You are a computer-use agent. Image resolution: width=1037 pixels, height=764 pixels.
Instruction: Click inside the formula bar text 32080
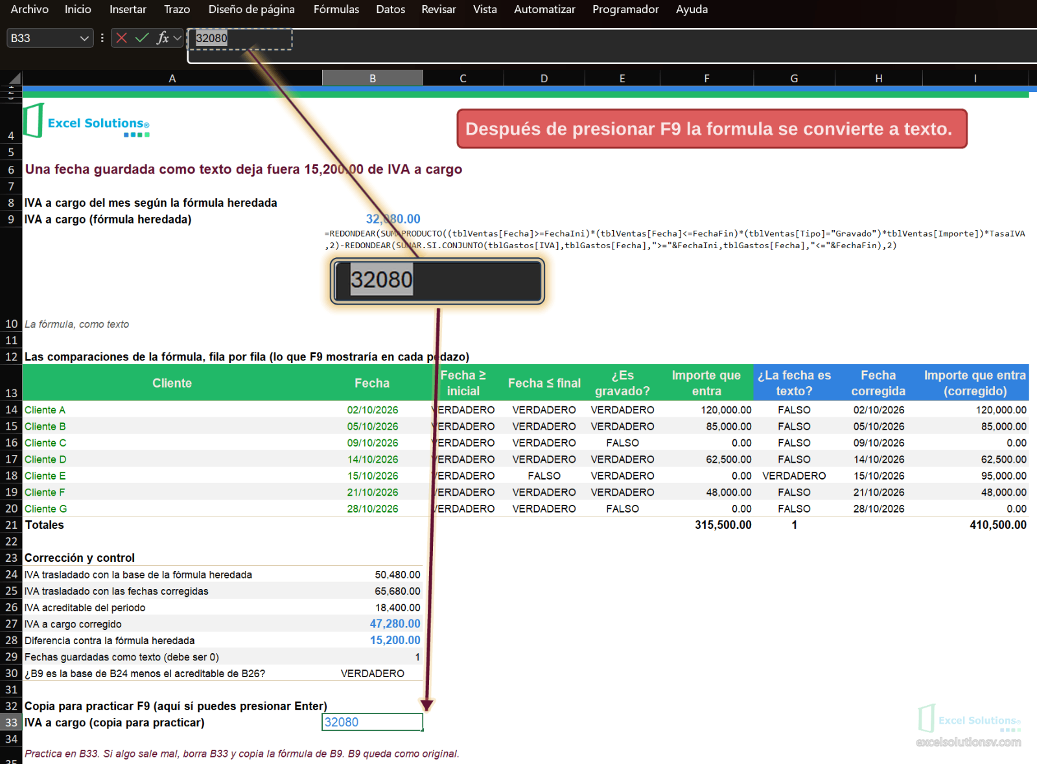click(212, 38)
